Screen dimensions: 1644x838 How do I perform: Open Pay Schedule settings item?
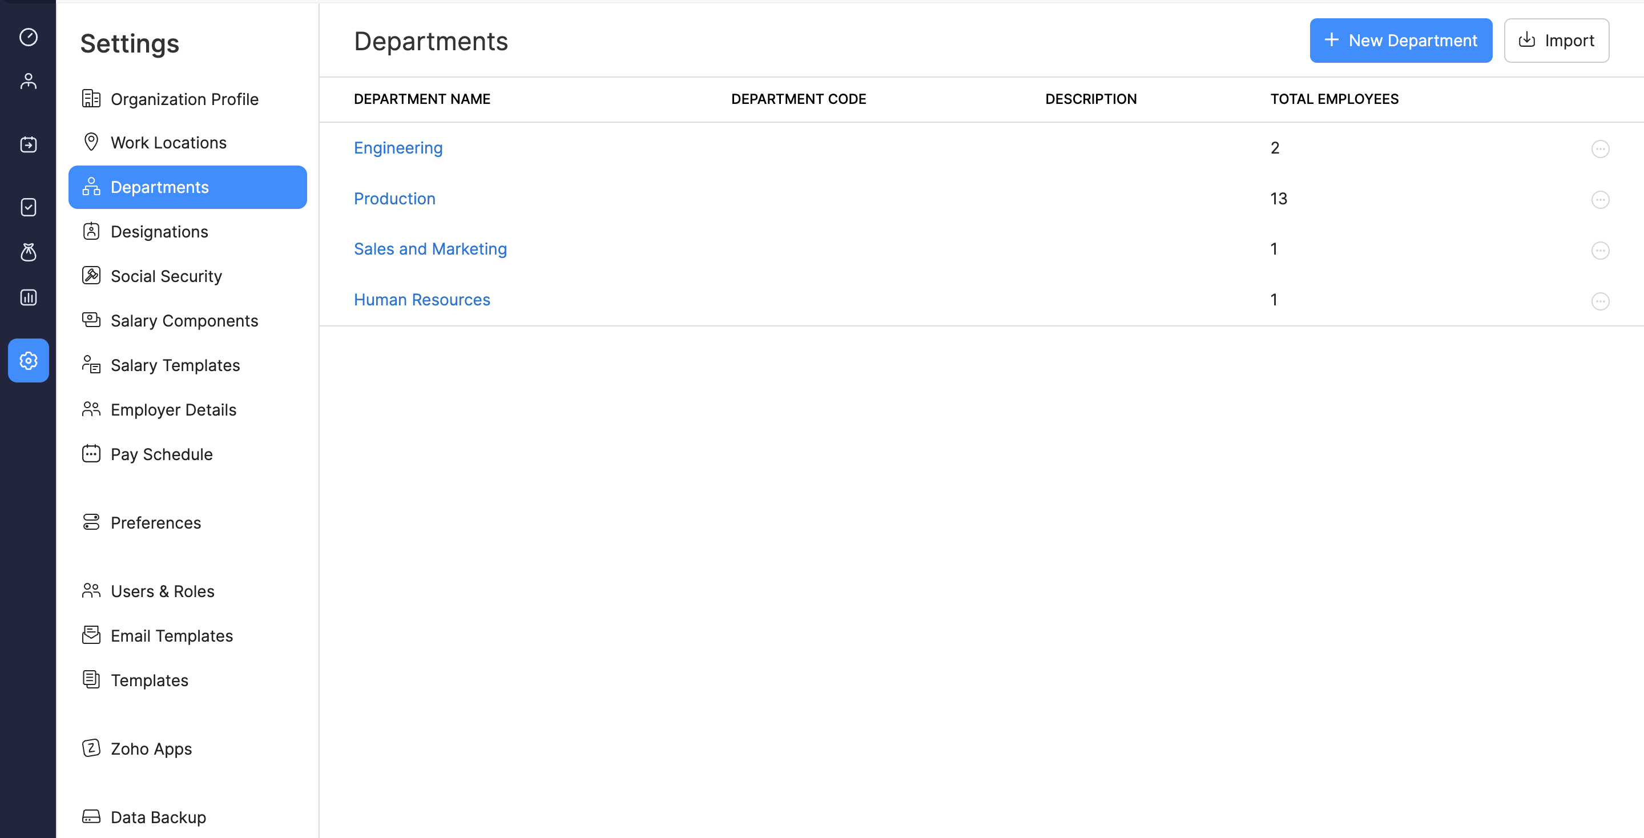pos(161,454)
